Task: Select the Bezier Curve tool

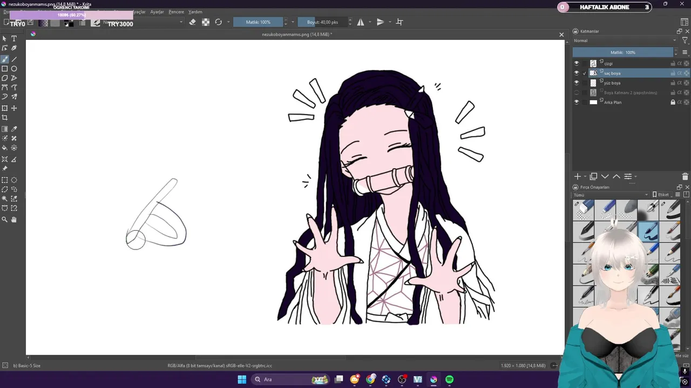Action: 5,87
